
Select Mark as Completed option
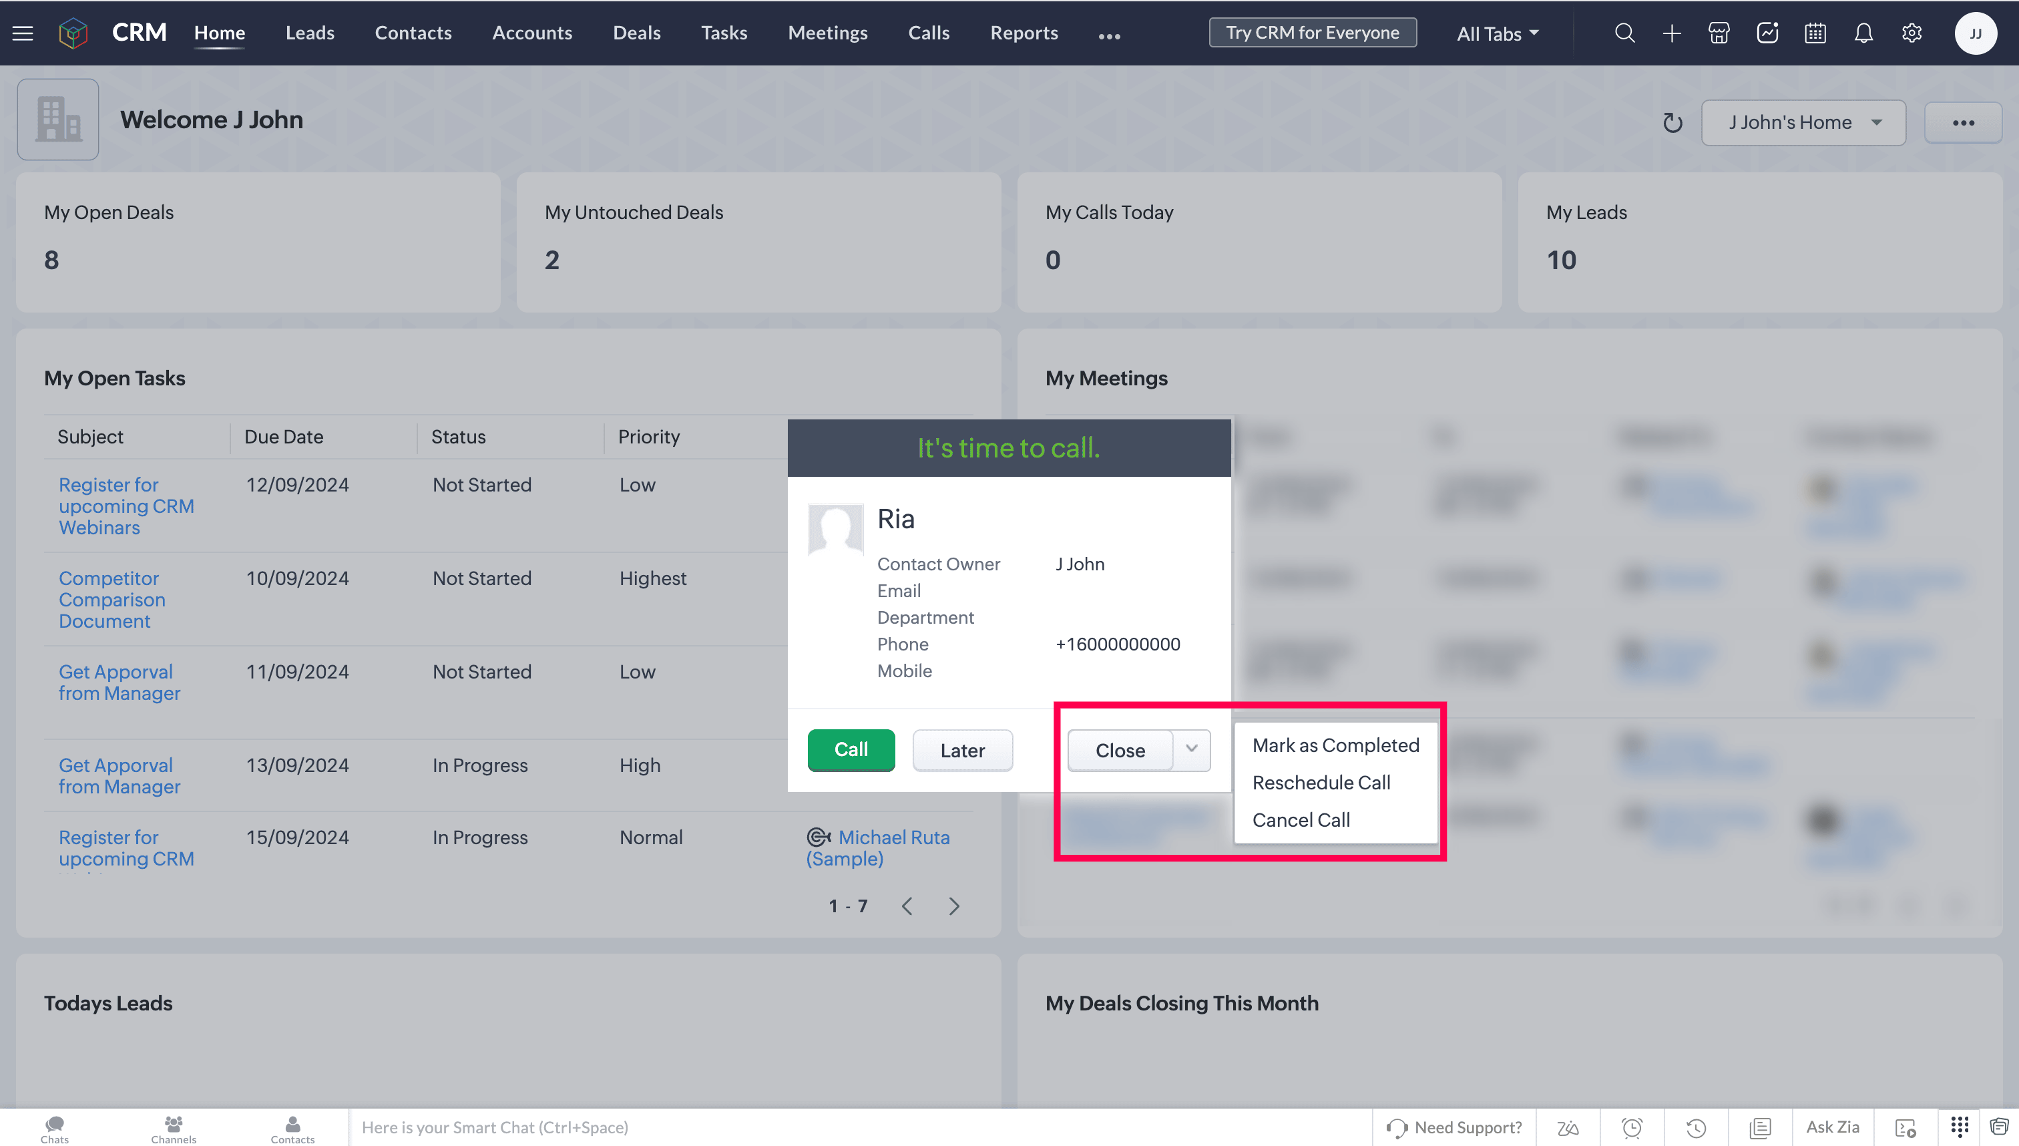tap(1335, 745)
